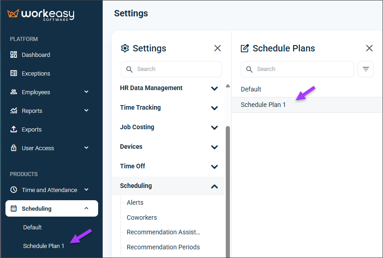Viewport: 383px width, 258px height.
Task: Select Schedule Plan 1 in Schedule Plans list
Action: [x=307, y=105]
